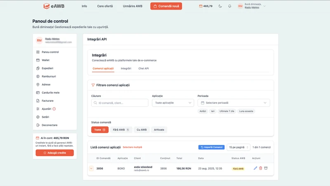Screen dimensions: 330x186
Task: Switch to Integrări tab
Action: coord(126,69)
